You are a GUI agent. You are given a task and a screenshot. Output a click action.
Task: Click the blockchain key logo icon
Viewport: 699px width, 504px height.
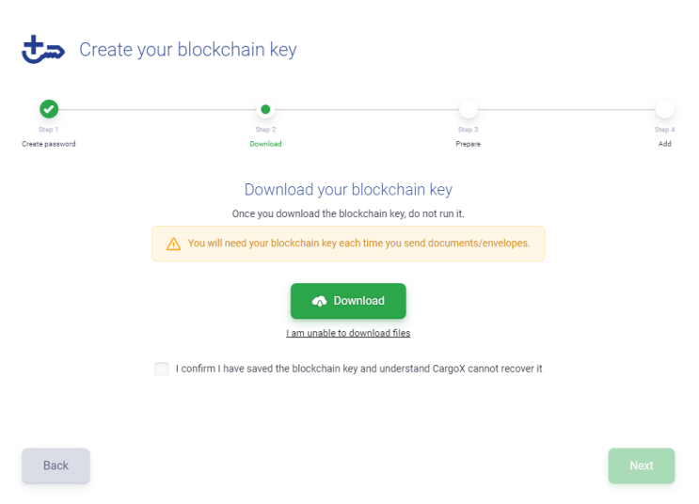(x=42, y=50)
